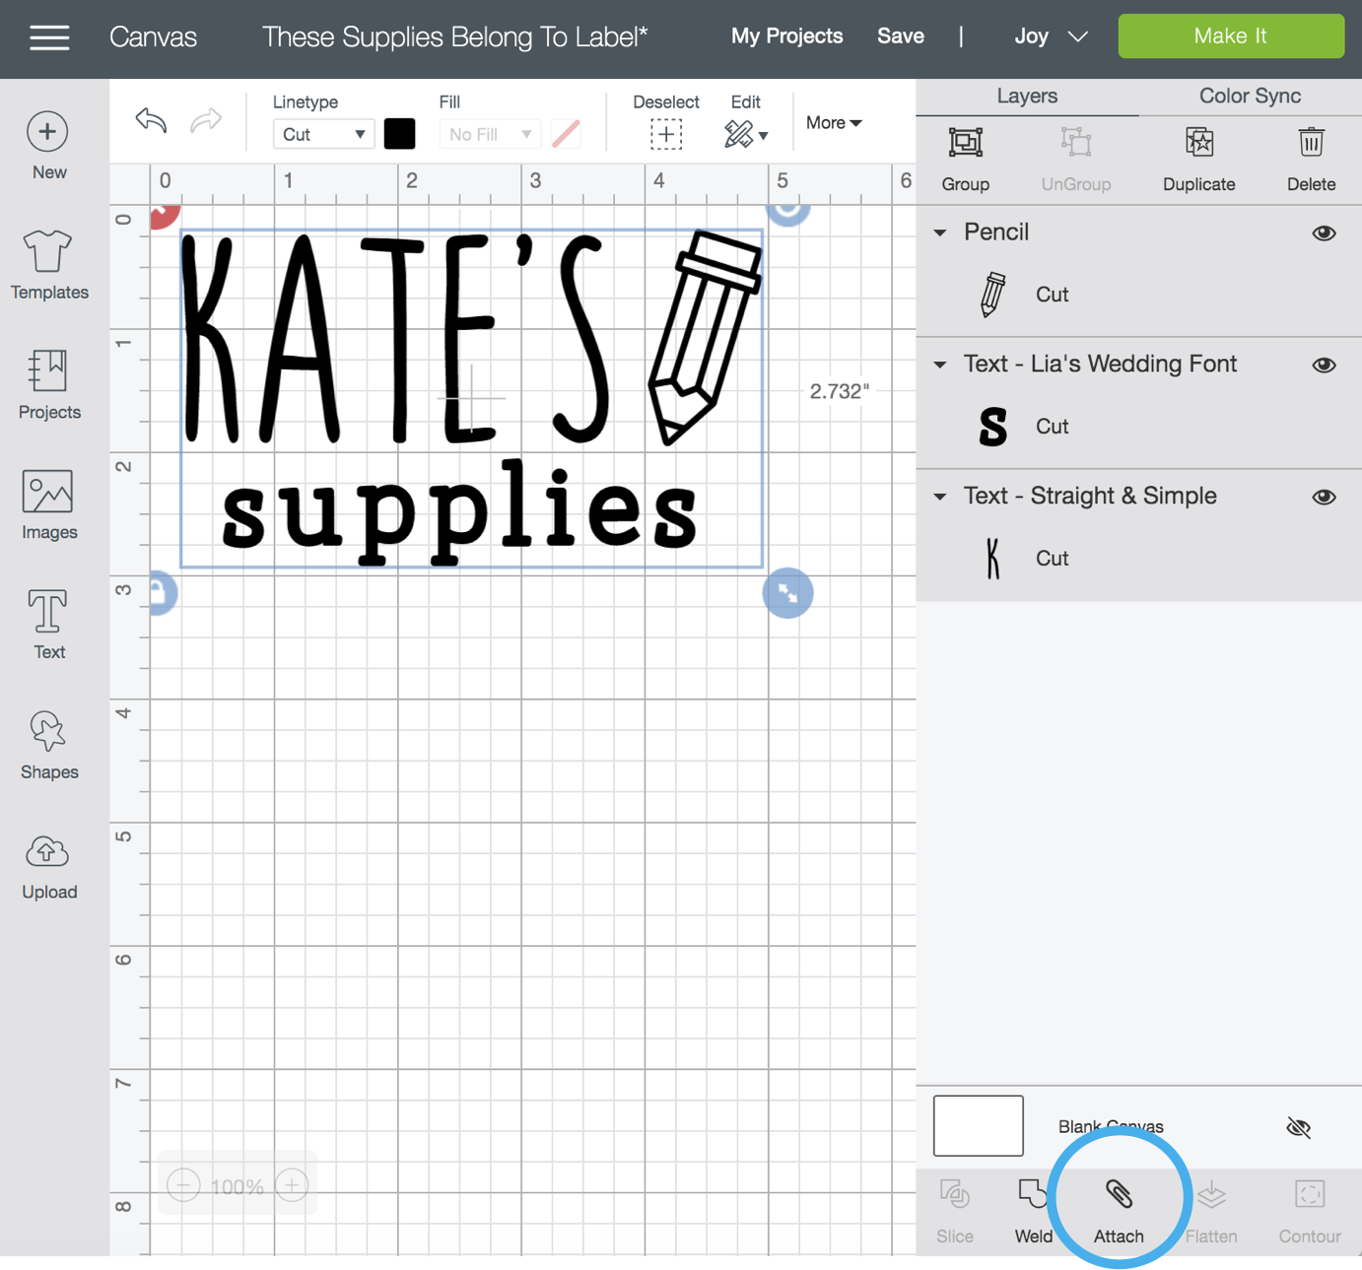This screenshot has width=1362, height=1270.
Task: Select the KATE'S text on canvas
Action: (396, 339)
